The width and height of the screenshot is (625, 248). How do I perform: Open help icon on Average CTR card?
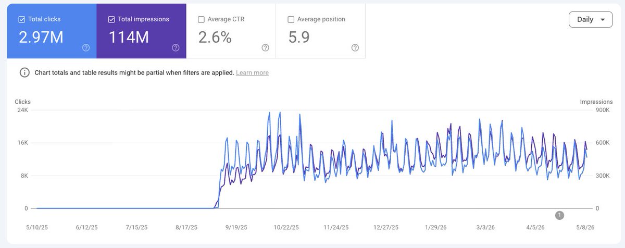pos(265,47)
